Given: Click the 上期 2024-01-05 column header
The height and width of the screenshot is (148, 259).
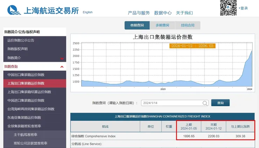Looking at the screenshot, I should point(189,127).
